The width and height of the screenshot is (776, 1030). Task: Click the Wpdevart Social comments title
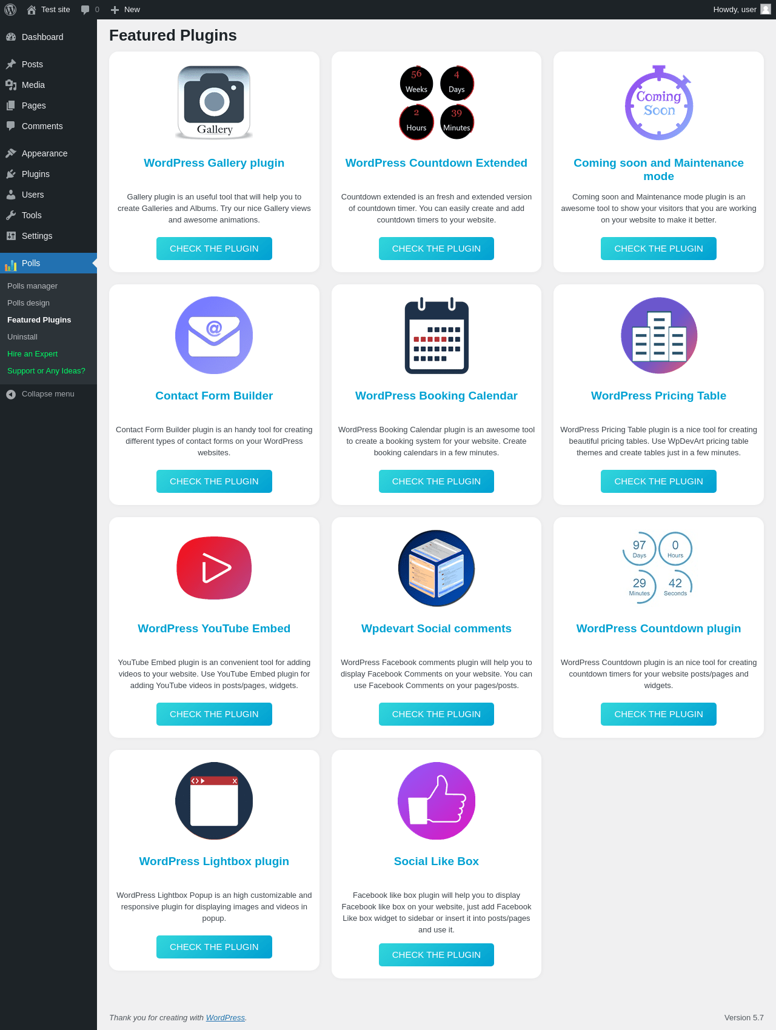(x=436, y=629)
